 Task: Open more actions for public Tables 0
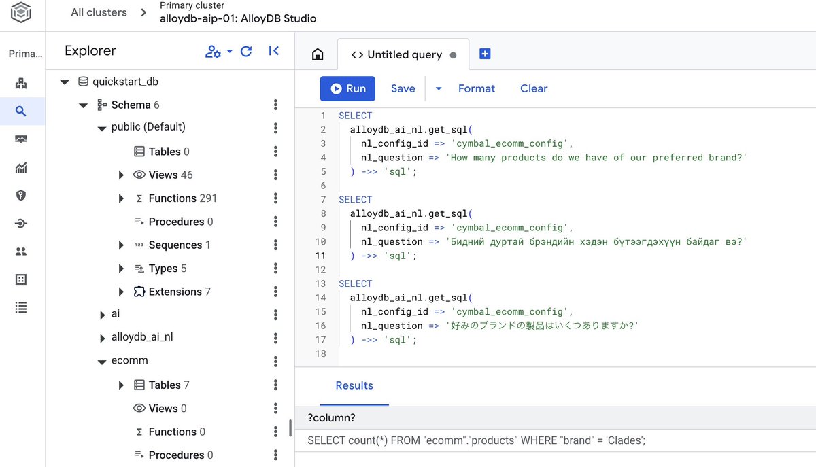[275, 152]
